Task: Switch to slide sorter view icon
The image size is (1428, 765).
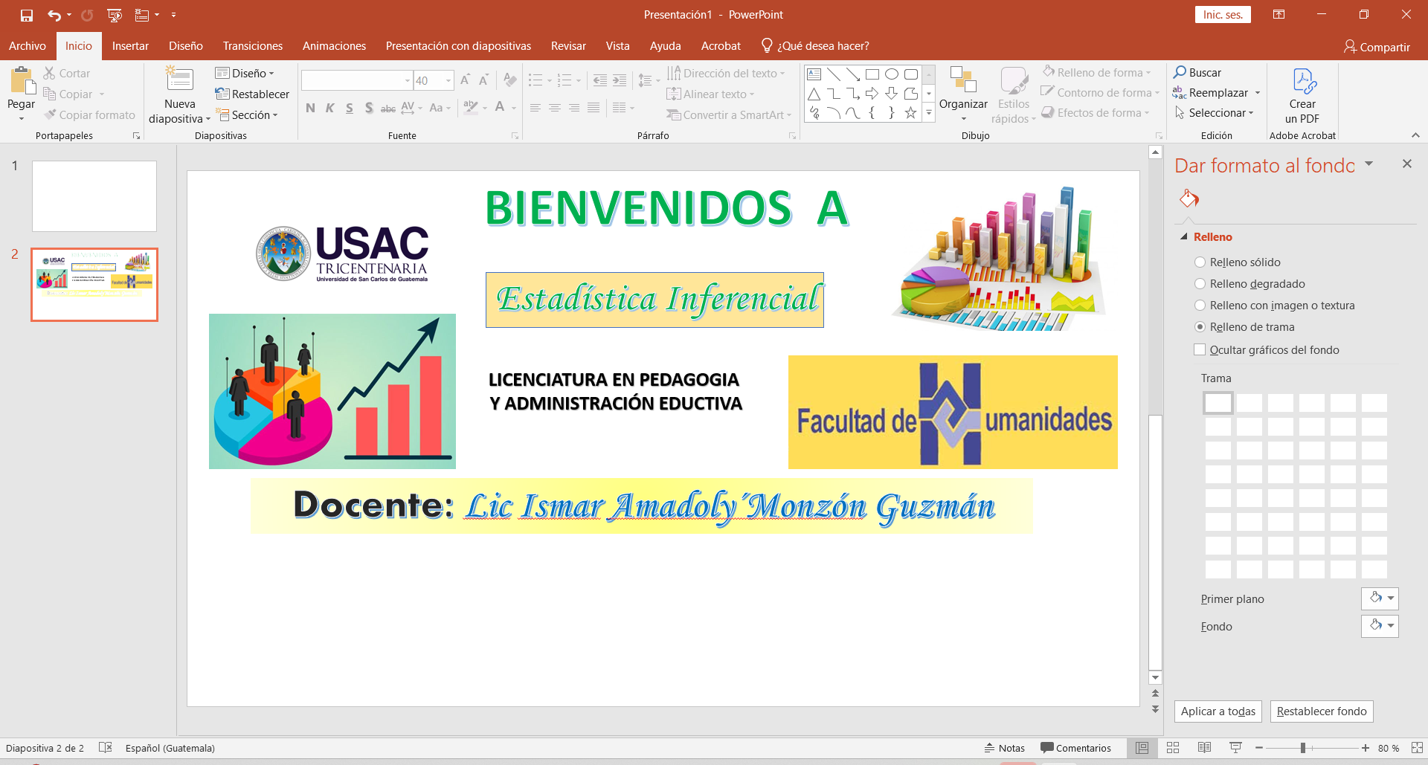Action: (1173, 748)
